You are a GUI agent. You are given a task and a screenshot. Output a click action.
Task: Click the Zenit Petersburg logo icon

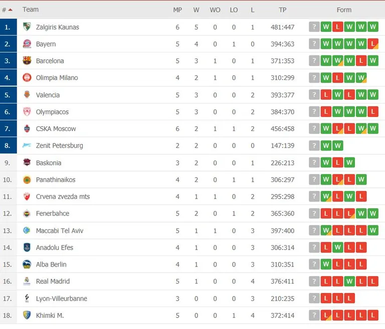point(27,145)
